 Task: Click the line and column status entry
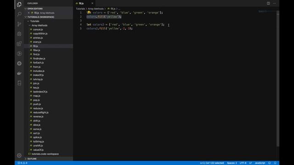(212, 163)
